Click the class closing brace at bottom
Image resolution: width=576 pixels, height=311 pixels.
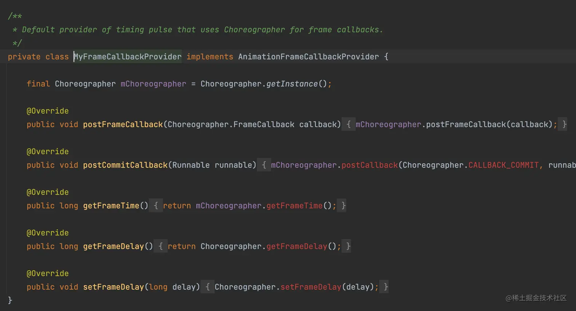[10, 300]
